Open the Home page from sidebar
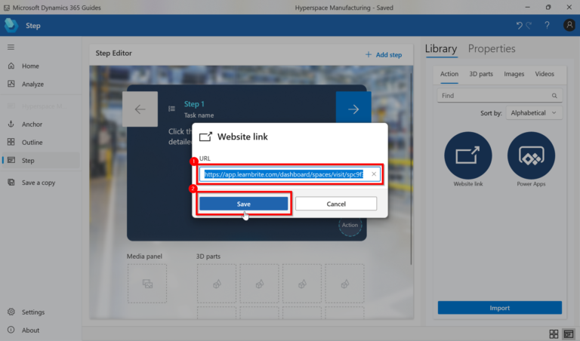 coord(30,66)
